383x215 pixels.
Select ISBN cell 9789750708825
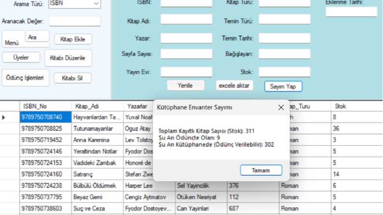pos(46,128)
